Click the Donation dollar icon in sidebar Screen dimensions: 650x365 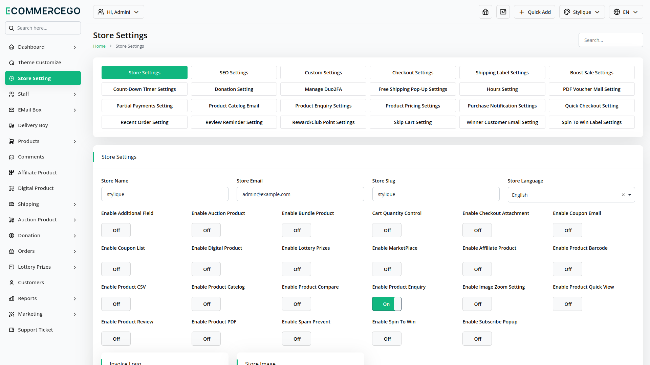tap(12, 236)
